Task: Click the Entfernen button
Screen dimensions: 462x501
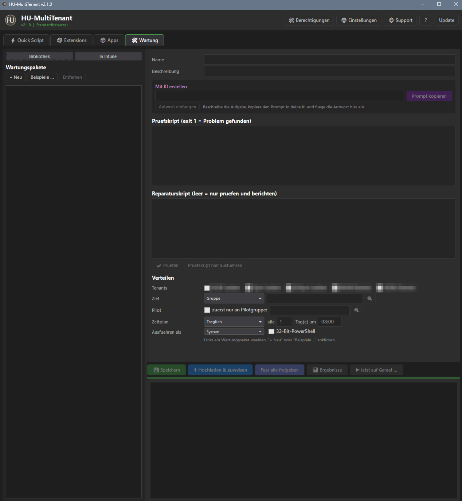Action: click(72, 77)
